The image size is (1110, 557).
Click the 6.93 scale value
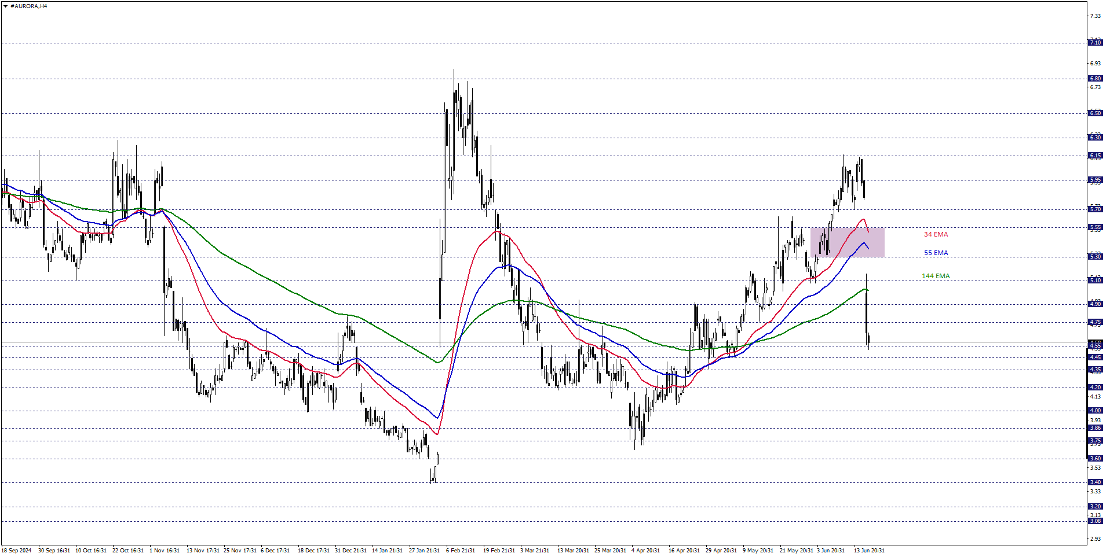click(x=1095, y=63)
